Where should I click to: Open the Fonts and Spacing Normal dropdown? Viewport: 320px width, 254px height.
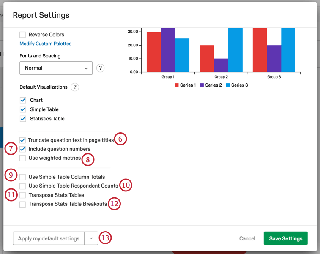click(x=56, y=68)
